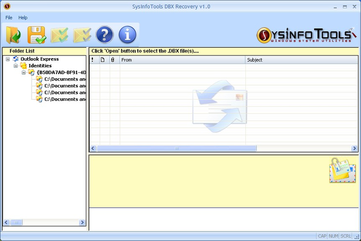
Task: Click the message list left scroll arrow
Action: click(x=93, y=148)
